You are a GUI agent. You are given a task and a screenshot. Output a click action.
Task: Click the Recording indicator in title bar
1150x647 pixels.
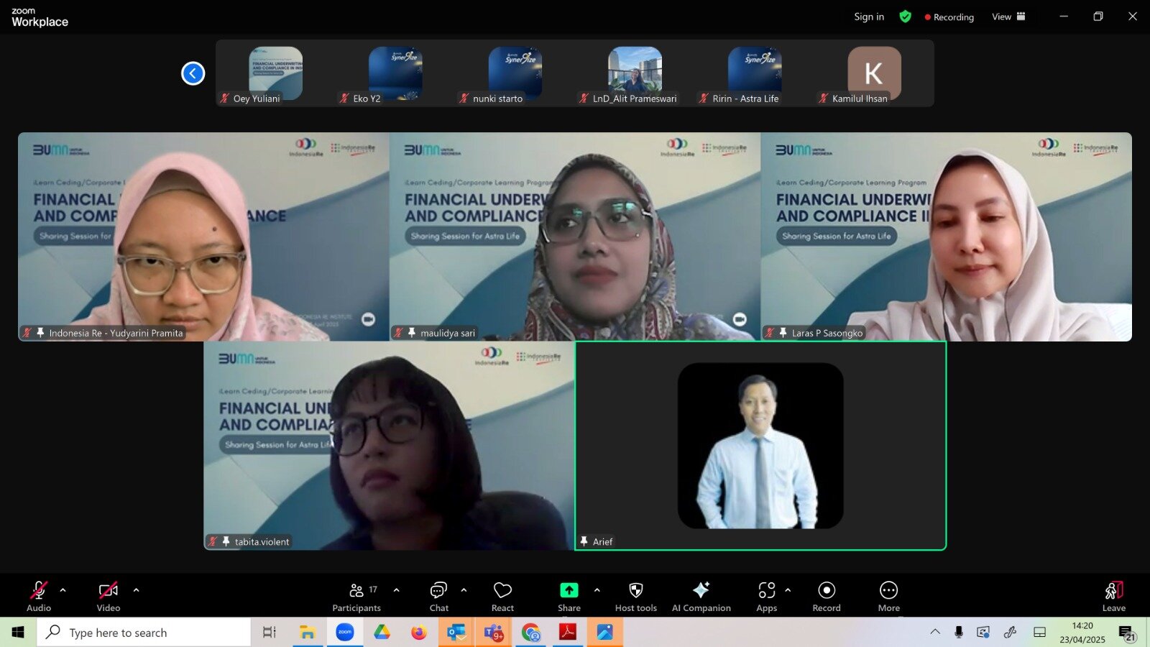[949, 17]
